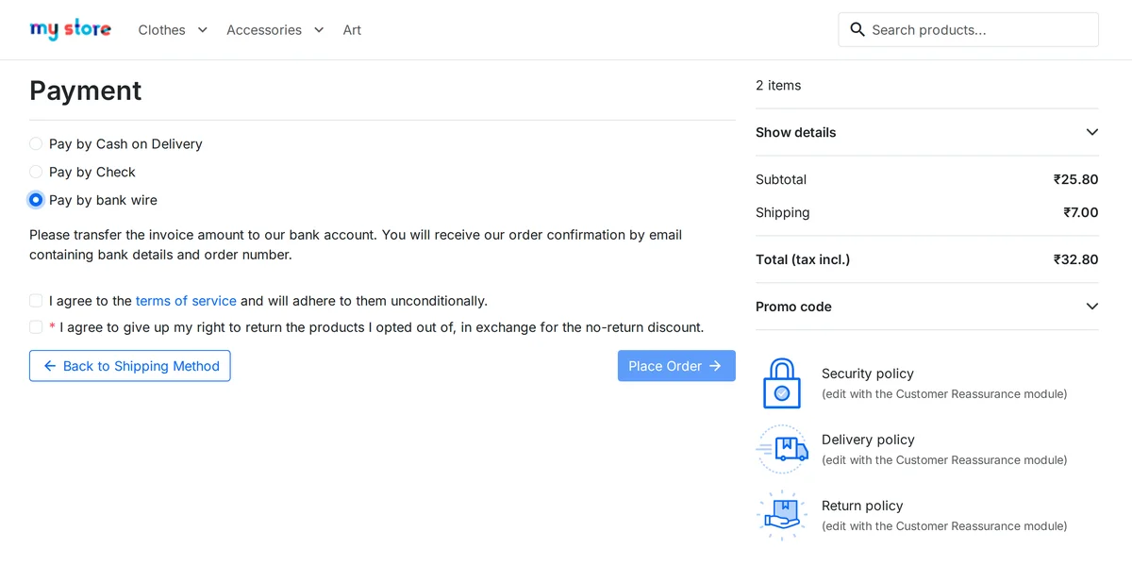
Task: Click the Delivery policy text
Action: click(x=868, y=440)
